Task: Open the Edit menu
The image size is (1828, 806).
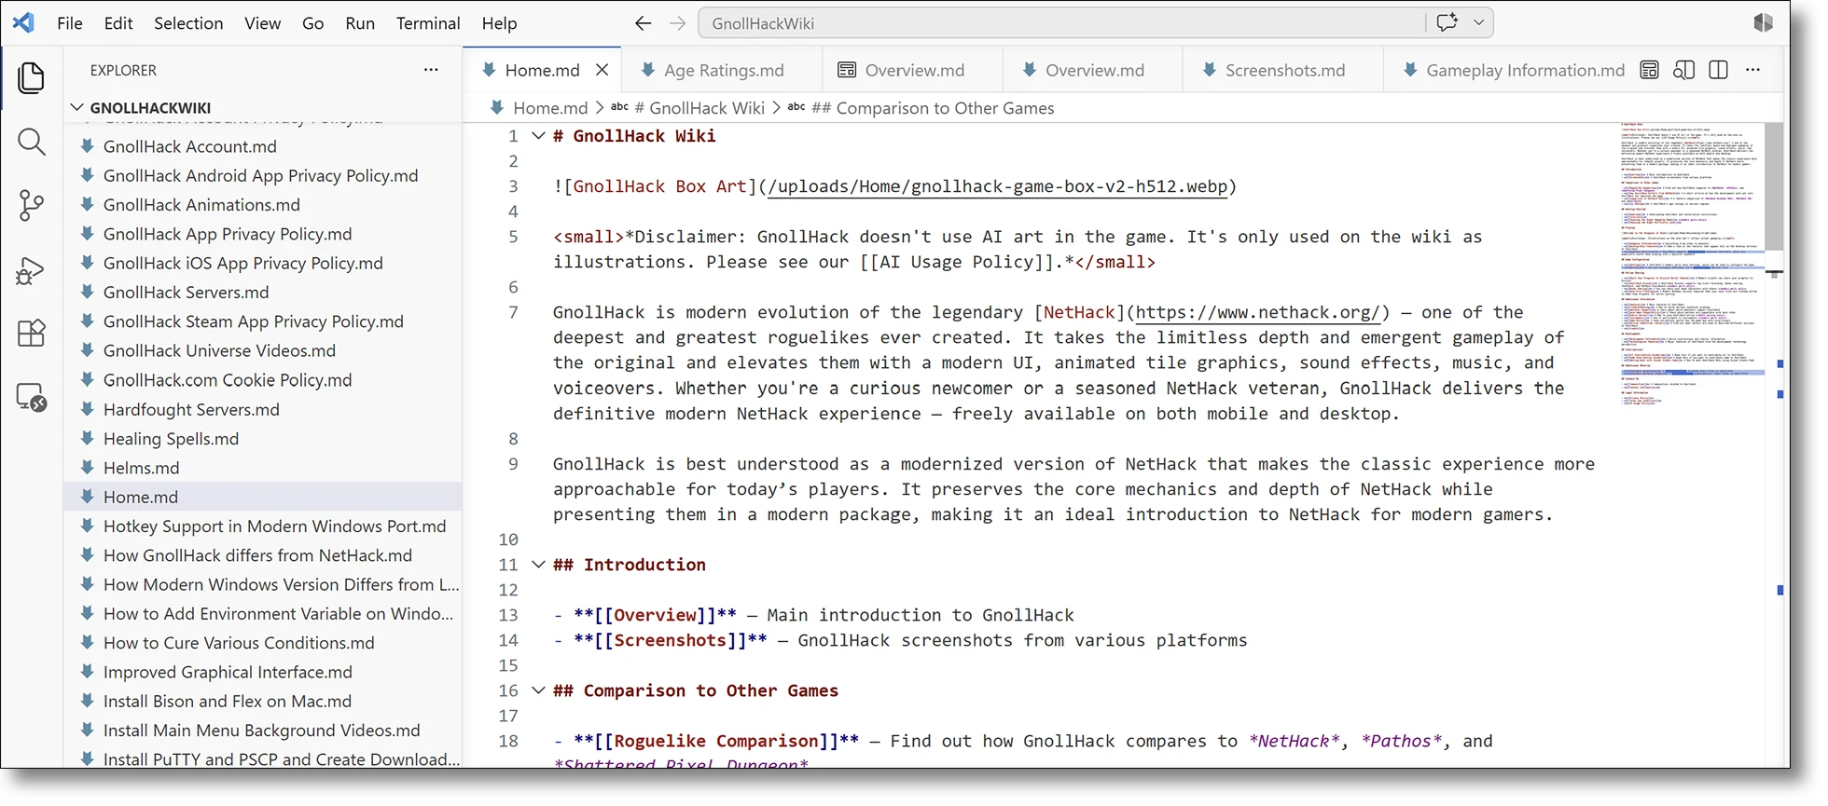Action: pyautogui.click(x=118, y=23)
